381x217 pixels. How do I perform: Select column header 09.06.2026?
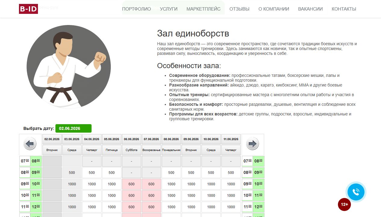point(191,139)
